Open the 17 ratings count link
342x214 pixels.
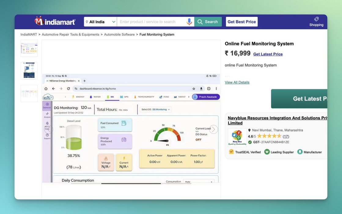pyautogui.click(x=286, y=136)
